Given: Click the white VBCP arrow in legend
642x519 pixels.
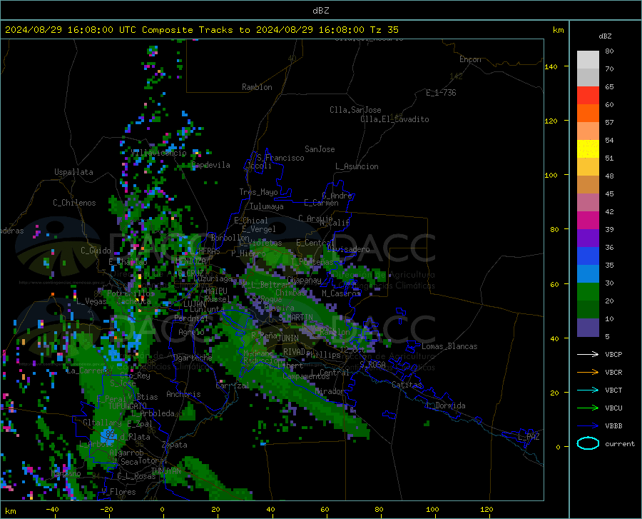Looking at the screenshot, I should [x=588, y=354].
